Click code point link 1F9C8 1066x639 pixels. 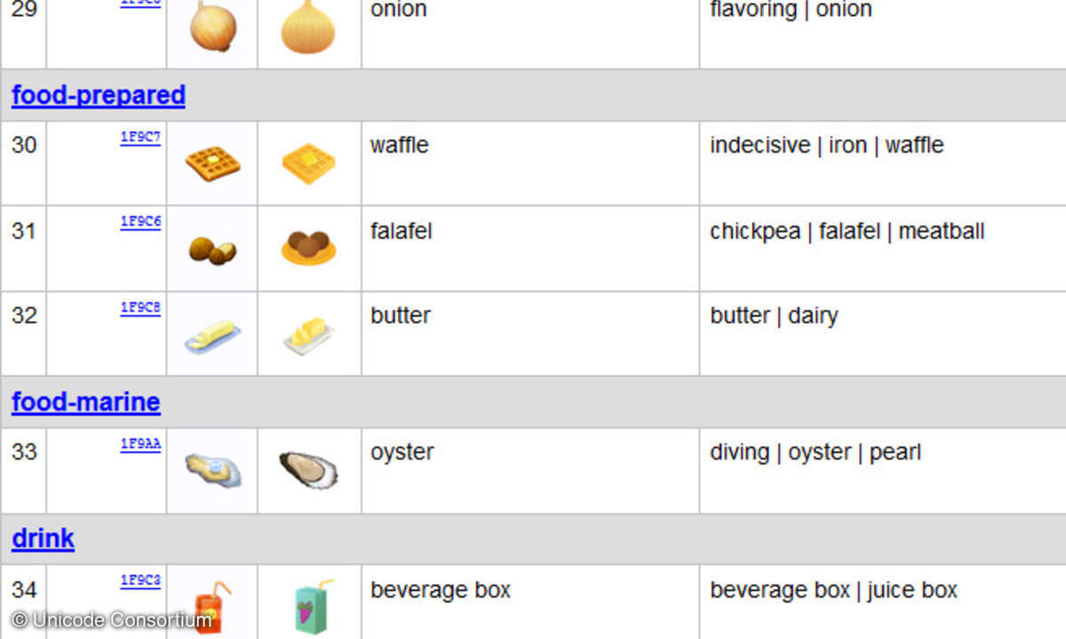coord(140,308)
